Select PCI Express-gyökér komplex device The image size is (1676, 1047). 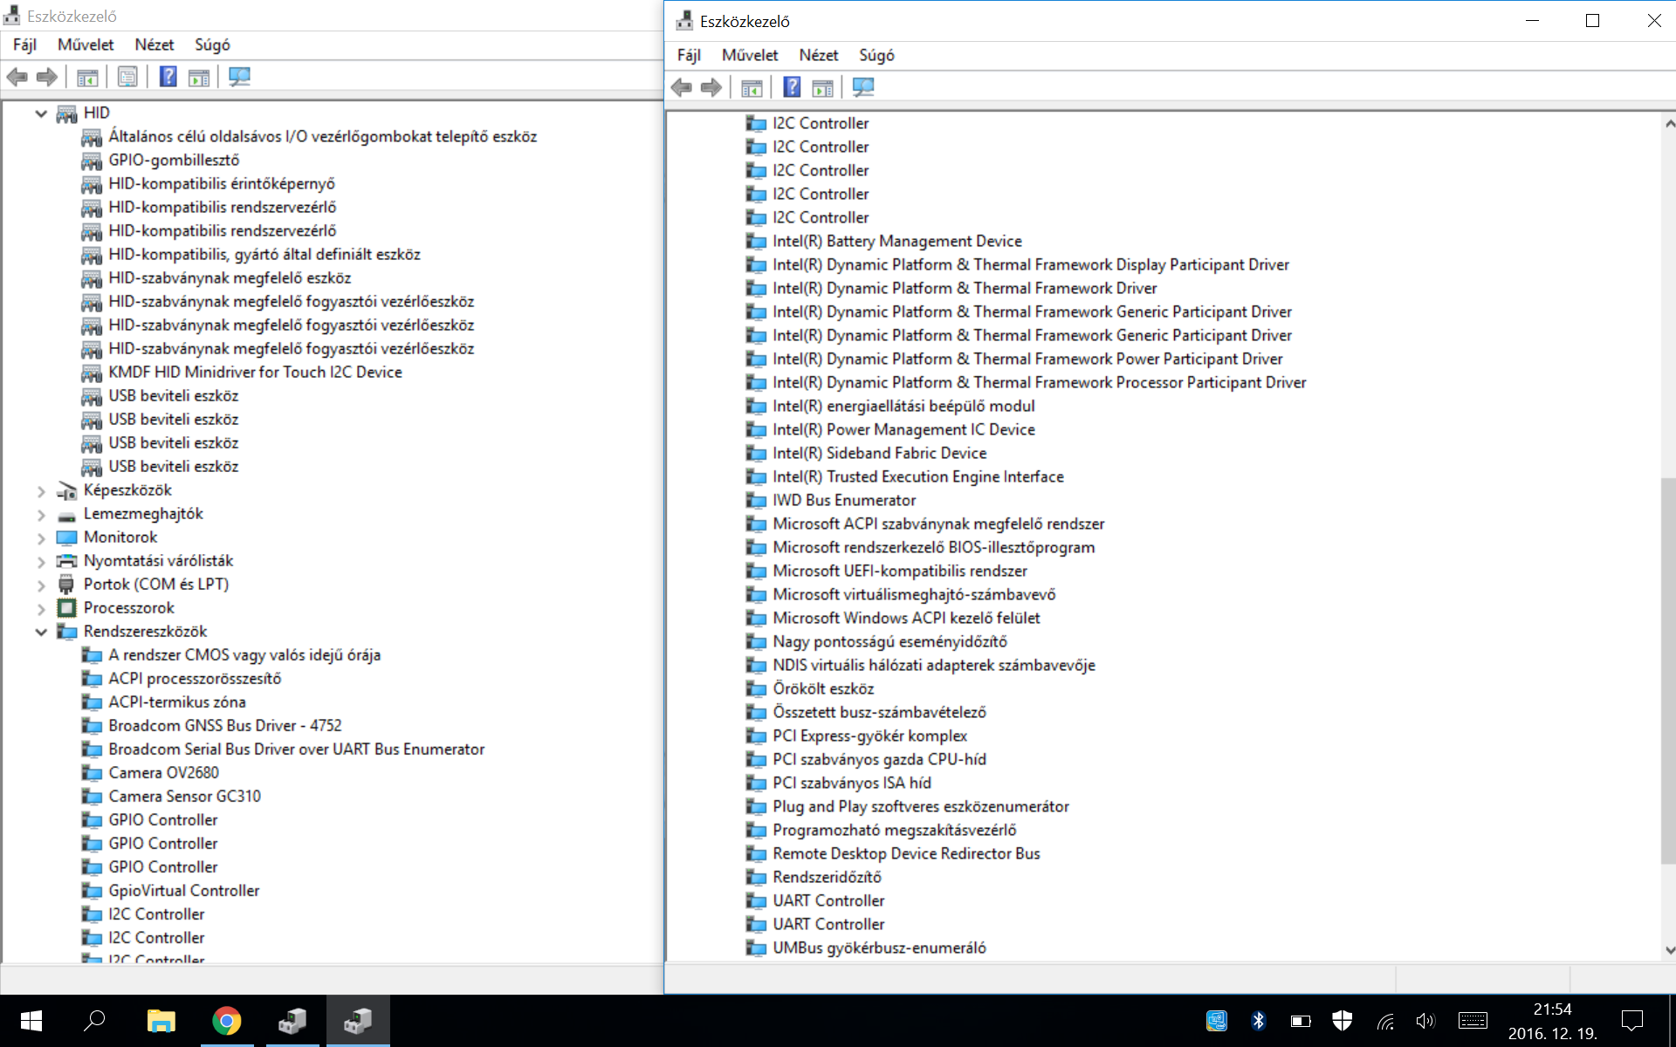pyautogui.click(x=870, y=736)
